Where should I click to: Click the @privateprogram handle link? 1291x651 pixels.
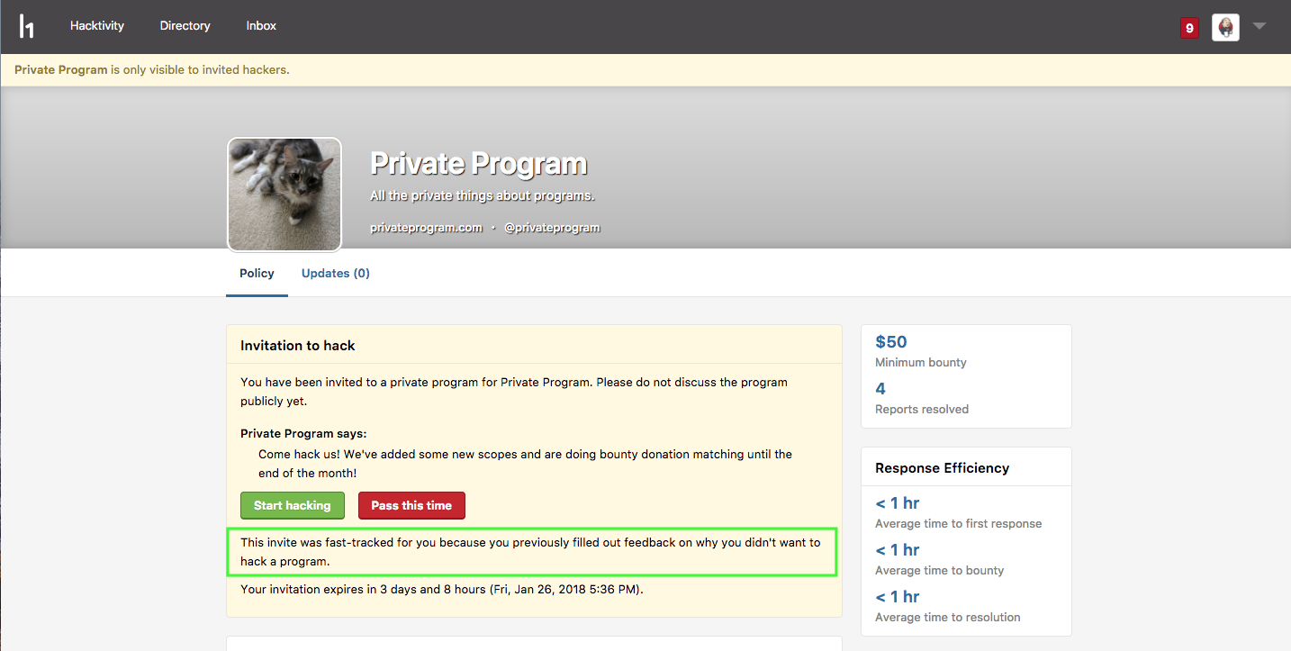(x=552, y=228)
